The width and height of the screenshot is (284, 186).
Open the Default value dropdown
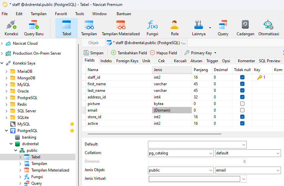coord(244,145)
